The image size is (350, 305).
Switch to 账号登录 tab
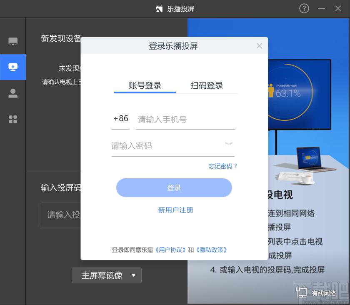click(145, 86)
